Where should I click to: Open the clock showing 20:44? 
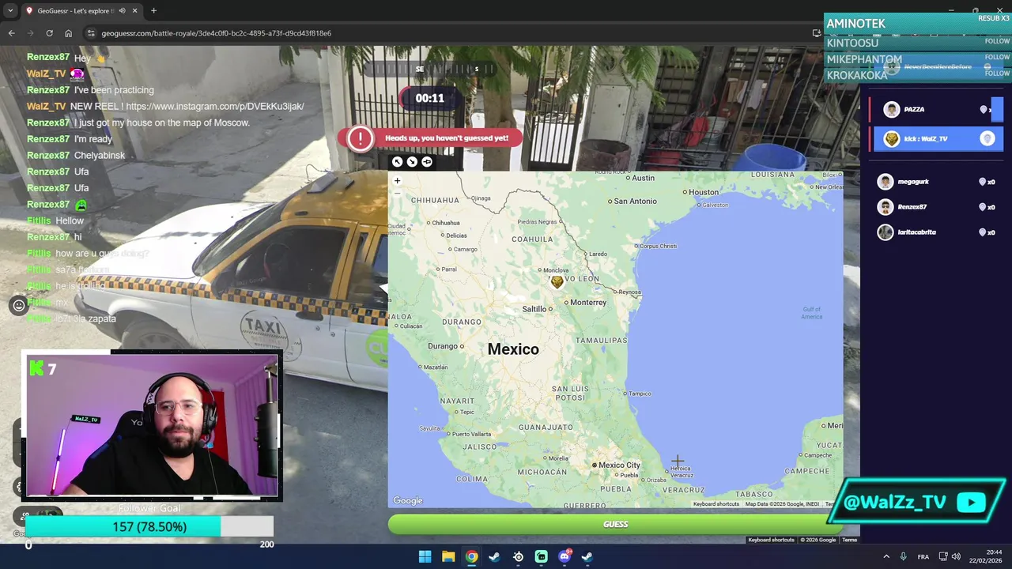tap(985, 556)
